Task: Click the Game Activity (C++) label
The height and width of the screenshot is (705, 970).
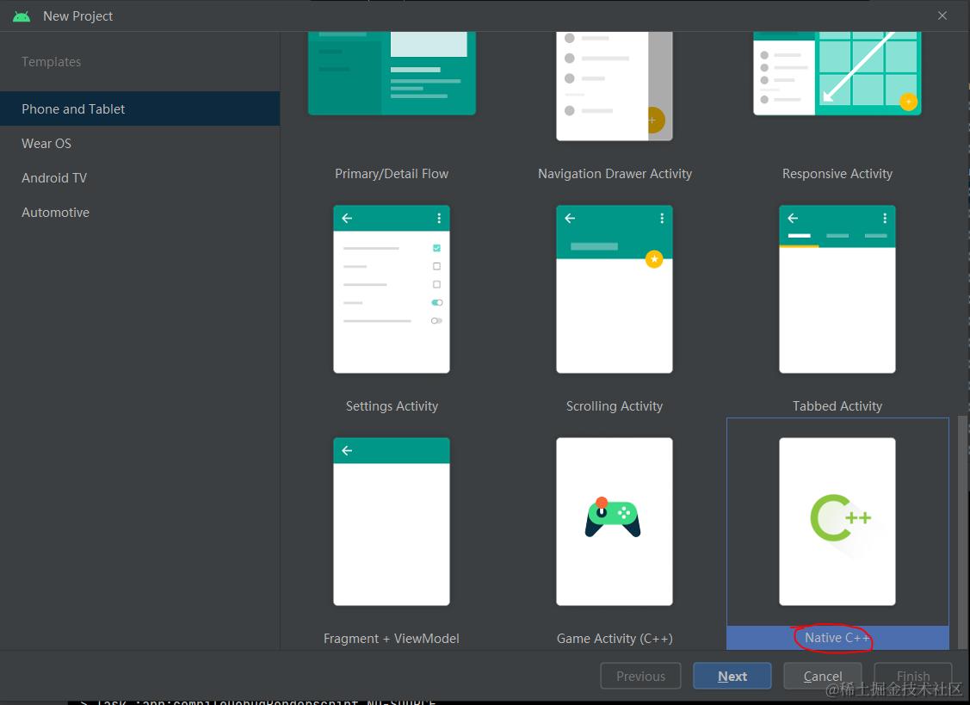Action: click(x=615, y=638)
